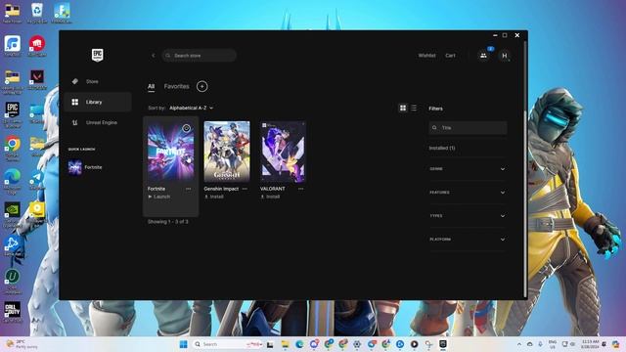Click Epic Games Launcher taskbar icon
The width and height of the screenshot is (626, 352).
443,344
